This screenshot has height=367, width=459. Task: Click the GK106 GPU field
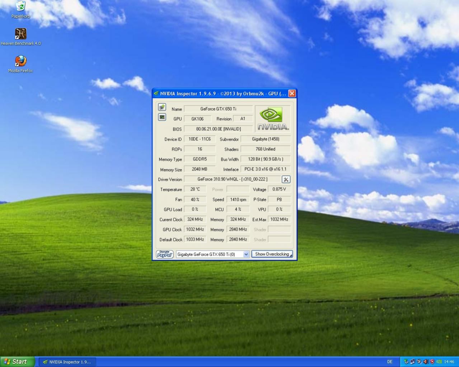[197, 119]
